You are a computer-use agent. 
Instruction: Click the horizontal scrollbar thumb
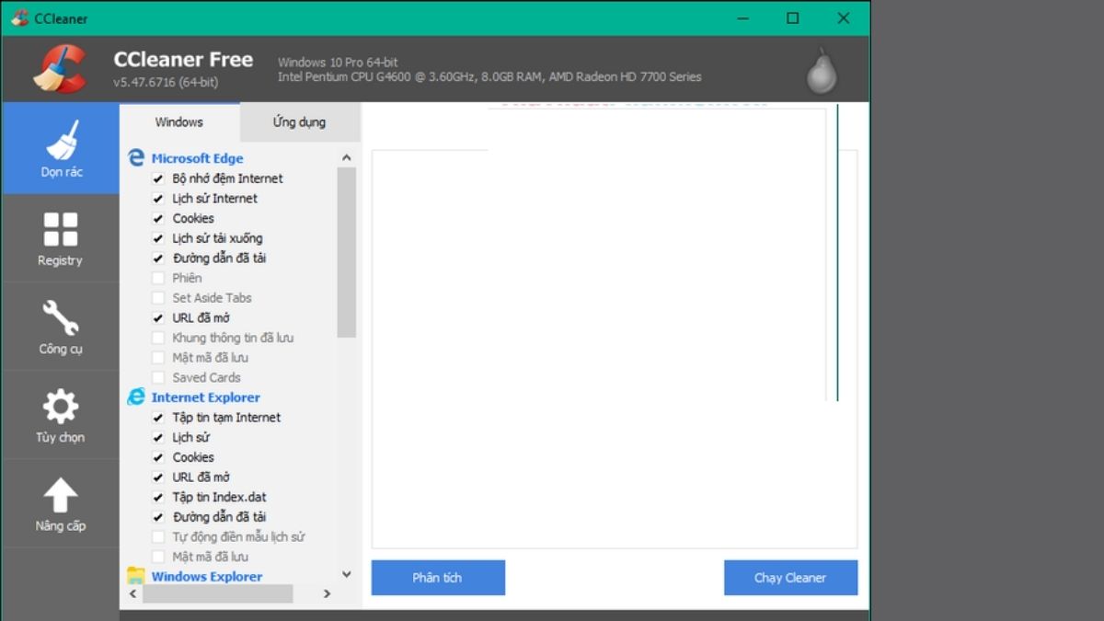click(x=218, y=594)
